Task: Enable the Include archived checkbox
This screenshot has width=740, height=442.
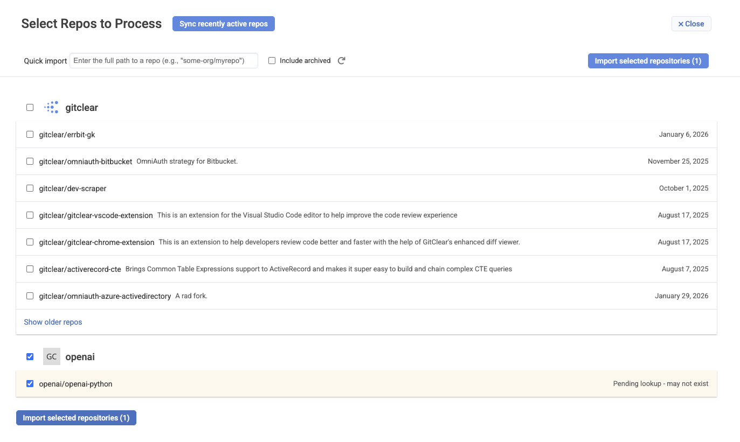Action: tap(272, 61)
